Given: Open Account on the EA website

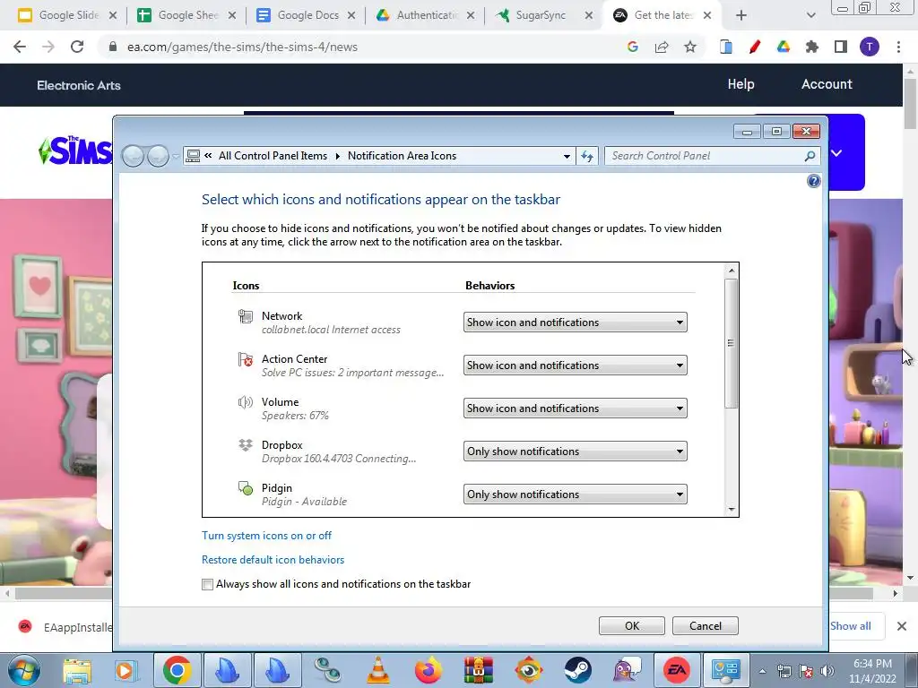Looking at the screenshot, I should coord(827,84).
